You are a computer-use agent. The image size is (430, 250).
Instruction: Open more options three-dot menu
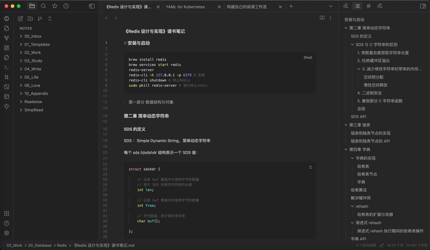coord(330,18)
